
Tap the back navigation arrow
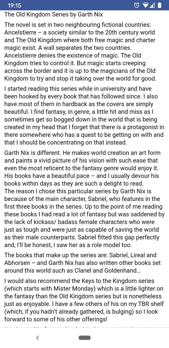(37, 337)
